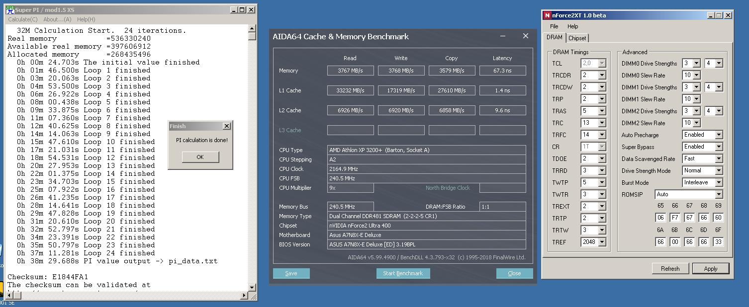Open the DIMM2 Slew Rate dropdown
Viewport: 749px width, 307px height.
pos(696,123)
